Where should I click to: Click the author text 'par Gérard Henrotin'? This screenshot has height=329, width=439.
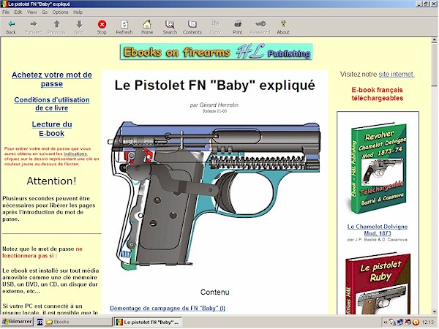[214, 105]
